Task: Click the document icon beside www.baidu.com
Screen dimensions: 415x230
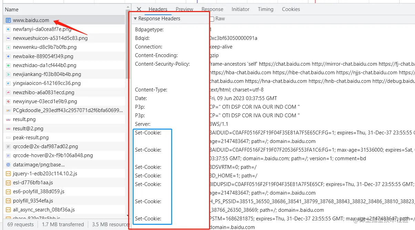Action: (x=8, y=20)
